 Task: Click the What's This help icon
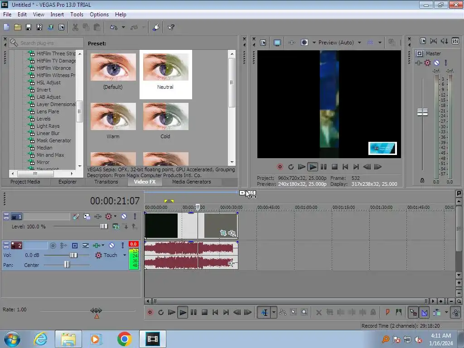171,27
